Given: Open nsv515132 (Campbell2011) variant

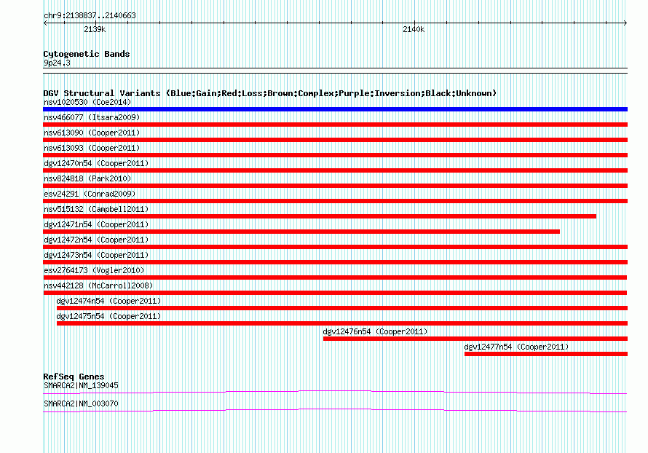Looking at the screenshot, I should [x=96, y=209].
